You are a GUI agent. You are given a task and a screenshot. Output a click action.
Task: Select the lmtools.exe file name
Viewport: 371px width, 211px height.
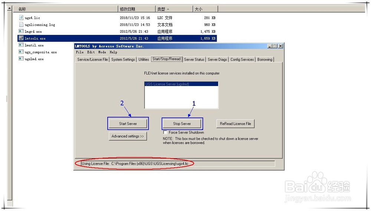coord(35,38)
